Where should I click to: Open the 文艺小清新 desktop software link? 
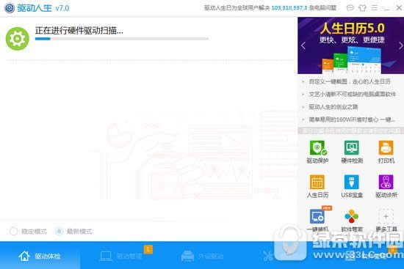[x=352, y=94]
